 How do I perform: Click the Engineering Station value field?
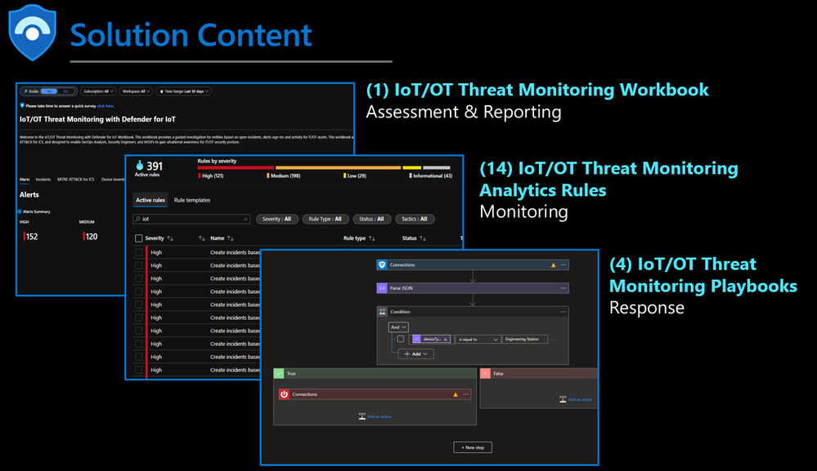point(525,340)
